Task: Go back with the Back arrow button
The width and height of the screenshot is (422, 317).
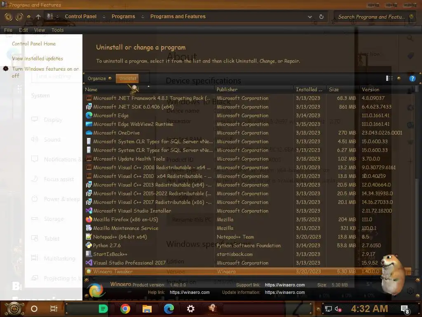Action: [8, 17]
